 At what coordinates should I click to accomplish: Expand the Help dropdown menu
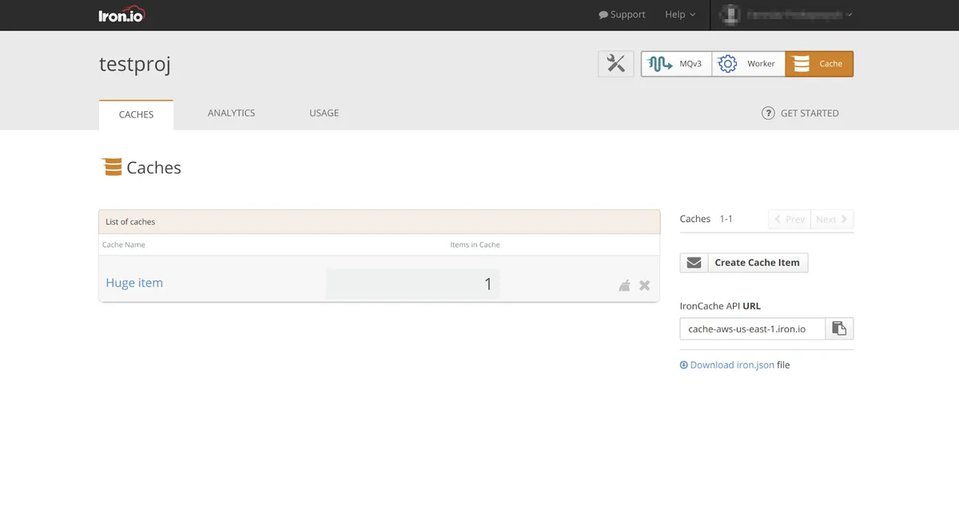(x=680, y=14)
